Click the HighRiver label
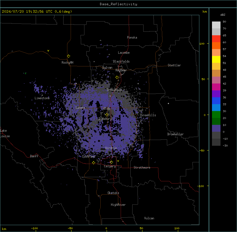The image size is (237, 232). tap(118, 205)
